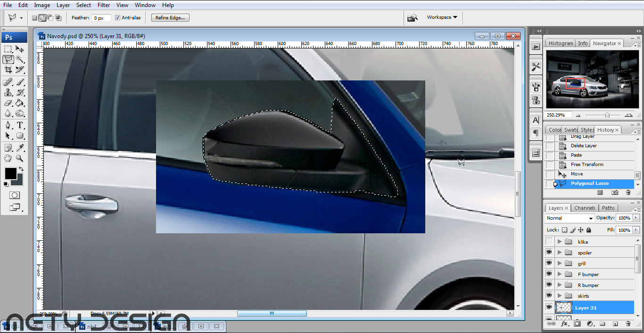
Task: Show the klika layer group
Action: click(x=549, y=242)
